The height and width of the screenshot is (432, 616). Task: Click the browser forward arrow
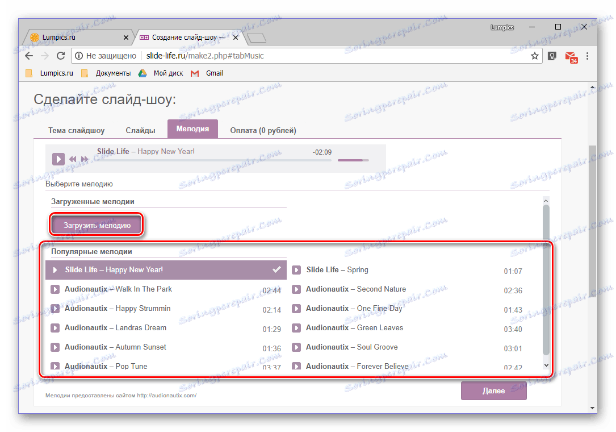pos(45,56)
